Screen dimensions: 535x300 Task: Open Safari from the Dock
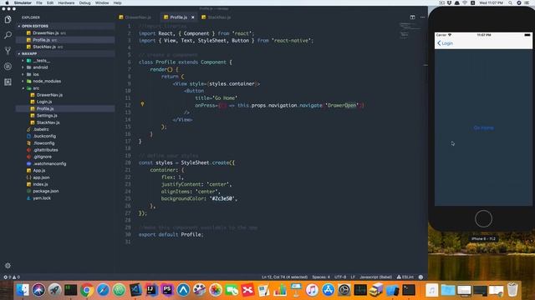103,290
